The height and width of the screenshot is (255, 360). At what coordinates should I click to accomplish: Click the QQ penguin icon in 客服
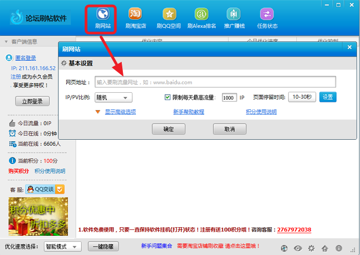coord(30,189)
